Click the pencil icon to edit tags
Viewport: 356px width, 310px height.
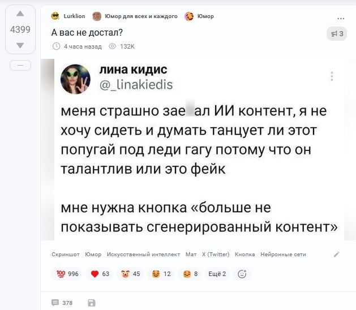click(337, 255)
